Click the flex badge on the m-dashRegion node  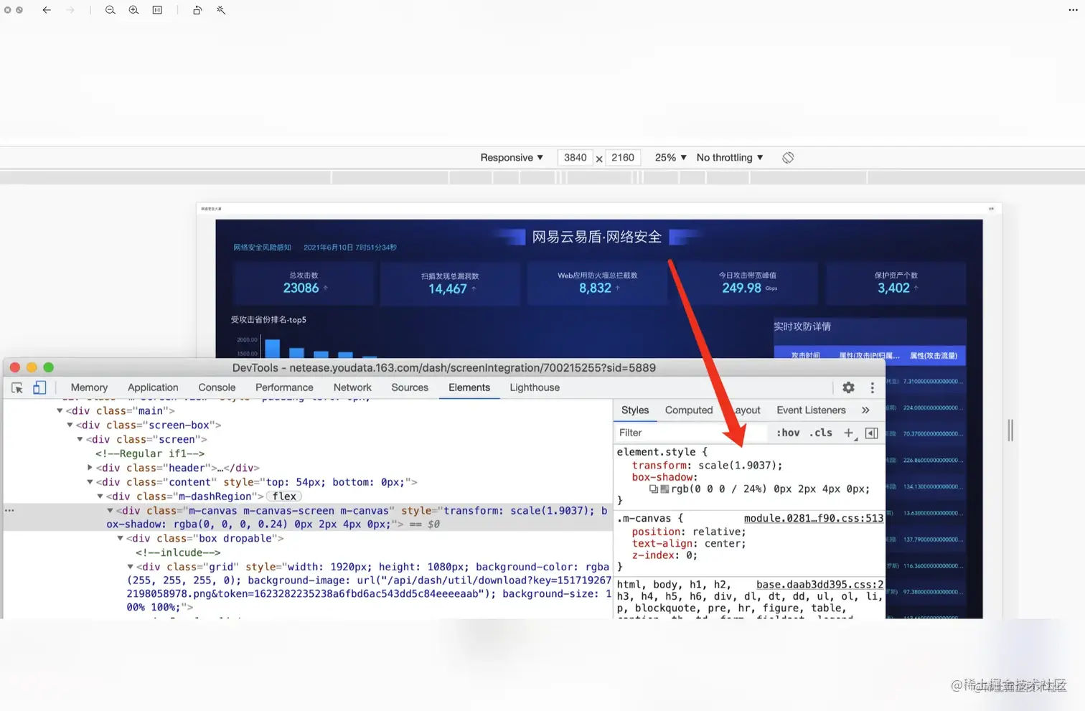pos(284,496)
